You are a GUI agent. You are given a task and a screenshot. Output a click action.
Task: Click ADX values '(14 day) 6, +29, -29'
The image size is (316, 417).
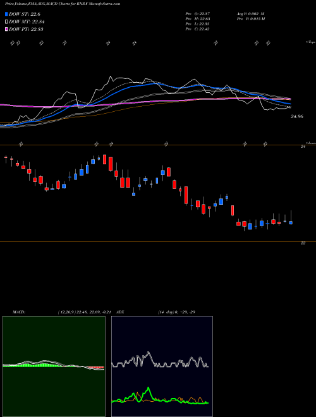coord(176,312)
